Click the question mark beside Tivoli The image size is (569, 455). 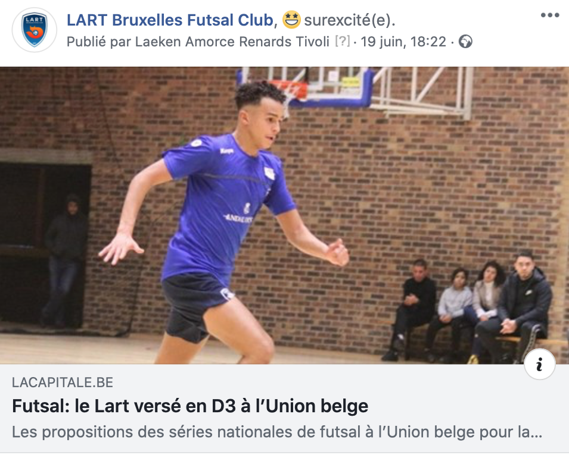pyautogui.click(x=342, y=41)
